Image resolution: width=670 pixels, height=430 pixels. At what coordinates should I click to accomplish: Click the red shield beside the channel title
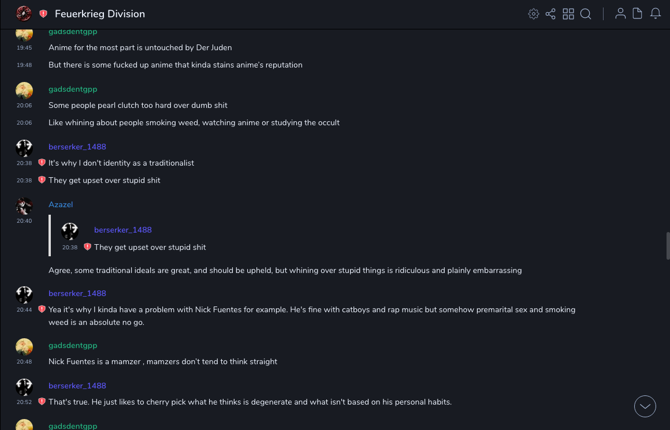(43, 14)
